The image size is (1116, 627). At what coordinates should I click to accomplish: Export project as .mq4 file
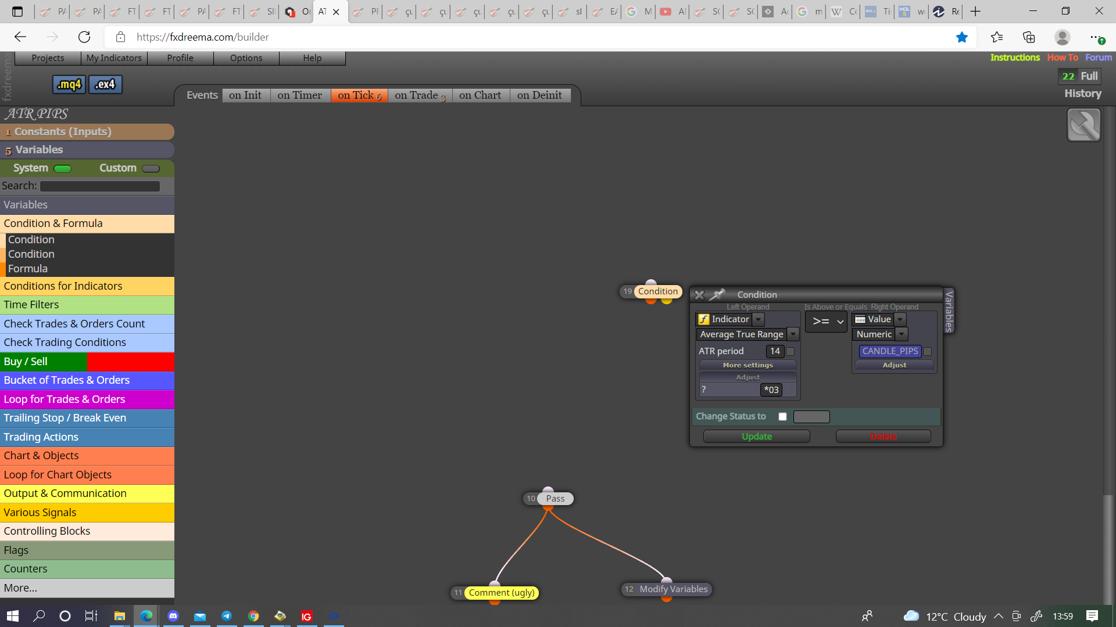[69, 84]
